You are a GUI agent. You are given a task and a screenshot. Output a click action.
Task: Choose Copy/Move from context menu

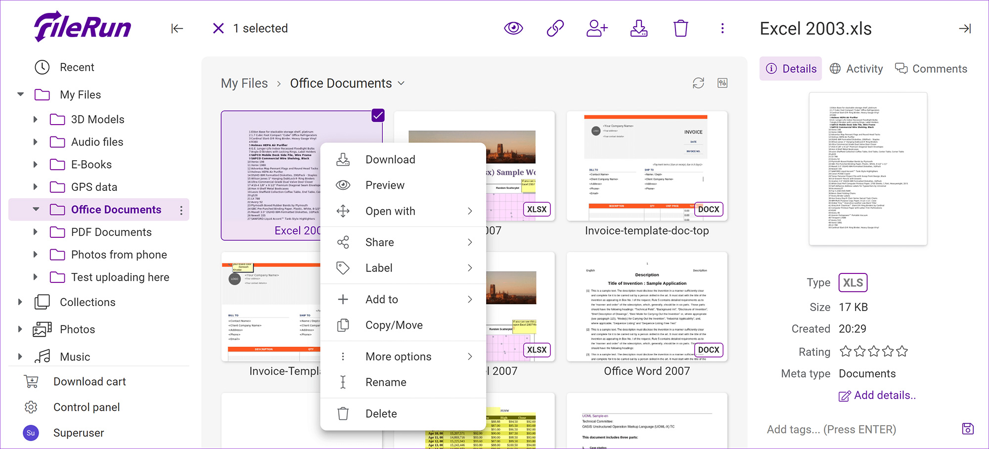pos(394,325)
